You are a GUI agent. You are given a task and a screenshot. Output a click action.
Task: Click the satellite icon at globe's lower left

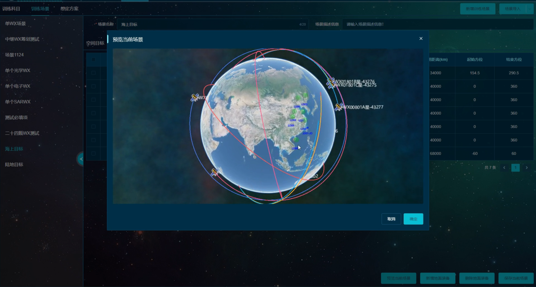[x=215, y=172]
